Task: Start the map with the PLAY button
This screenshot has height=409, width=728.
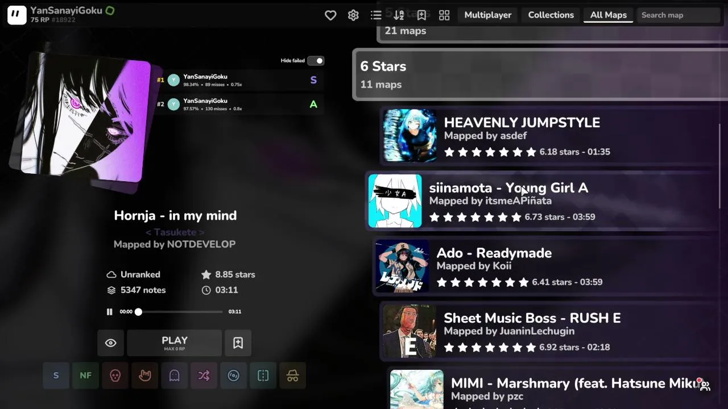Action: tap(175, 343)
